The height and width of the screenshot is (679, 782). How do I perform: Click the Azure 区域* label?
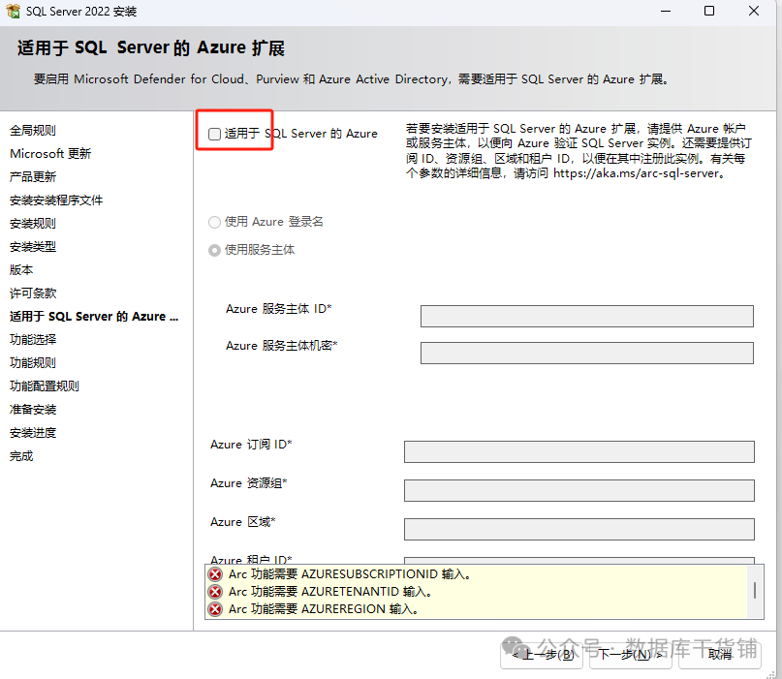(x=243, y=522)
